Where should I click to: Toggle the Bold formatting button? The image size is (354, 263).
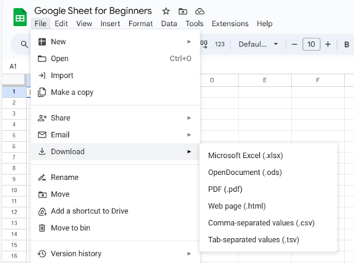click(346, 44)
